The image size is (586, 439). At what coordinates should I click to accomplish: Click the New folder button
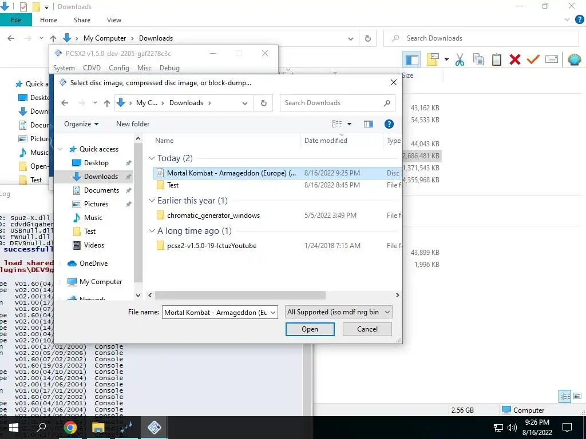(133, 124)
